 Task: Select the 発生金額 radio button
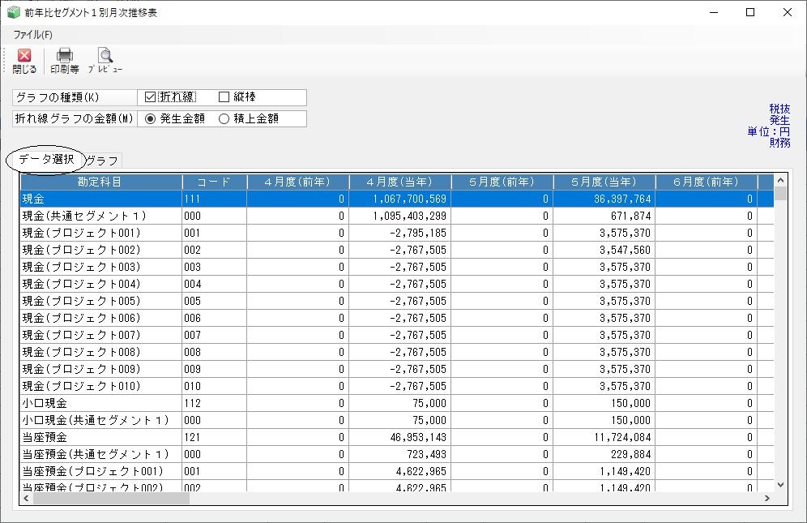click(x=150, y=118)
